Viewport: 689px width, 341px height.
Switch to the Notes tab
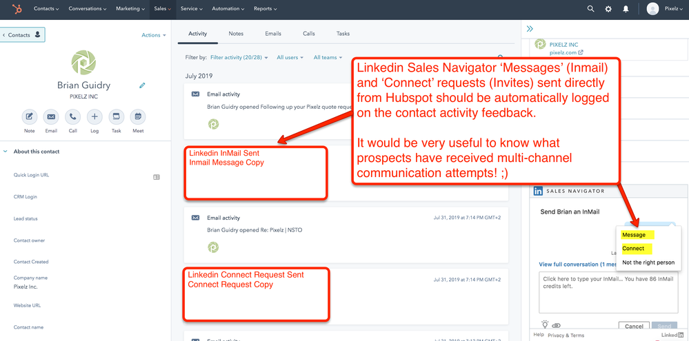(x=236, y=34)
